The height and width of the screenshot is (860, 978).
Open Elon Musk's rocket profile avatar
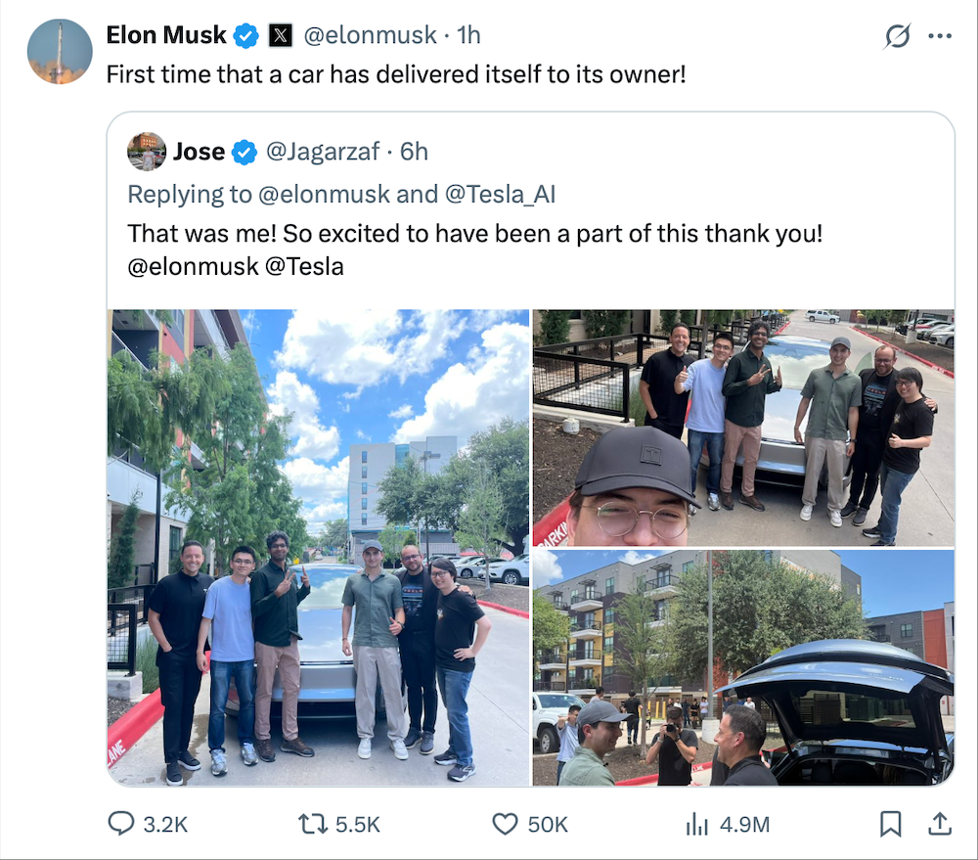(x=60, y=52)
